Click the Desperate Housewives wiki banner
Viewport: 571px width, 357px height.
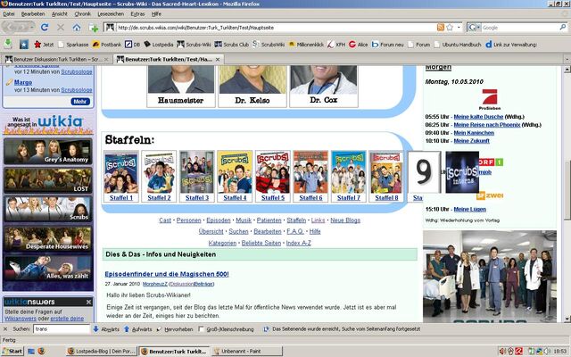[47, 239]
